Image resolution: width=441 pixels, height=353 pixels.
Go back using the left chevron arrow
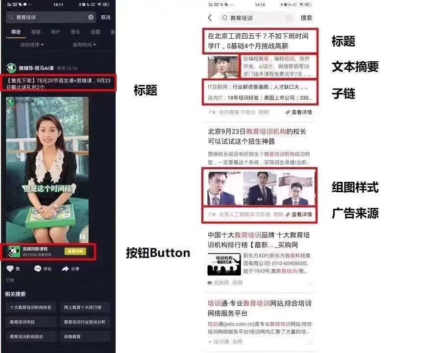coord(210,18)
